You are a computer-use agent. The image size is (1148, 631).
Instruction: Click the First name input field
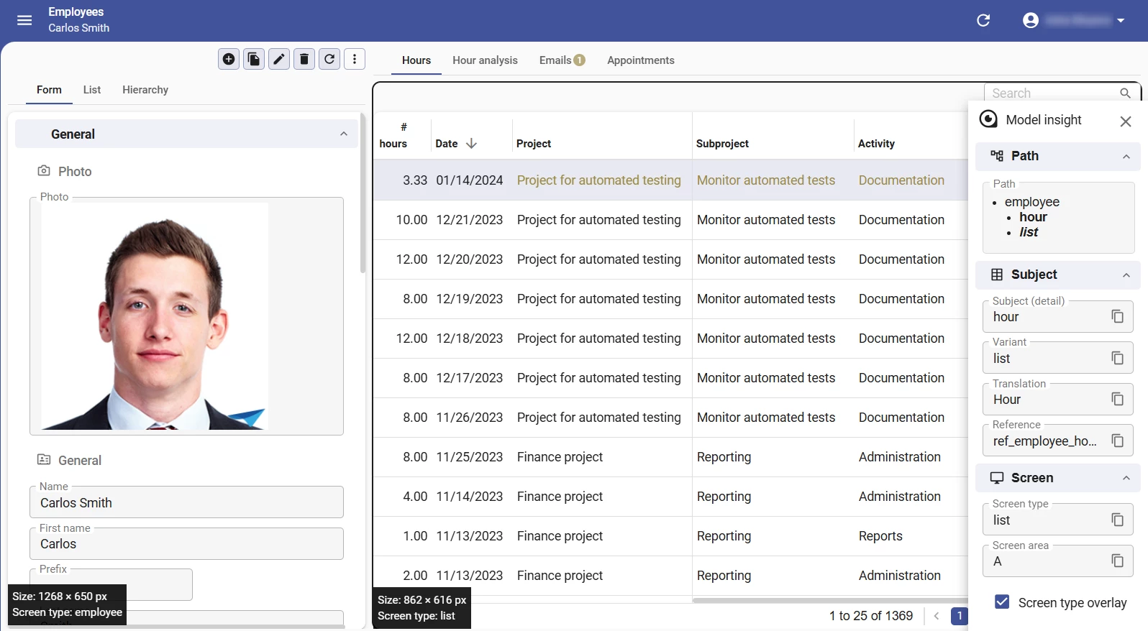[186, 544]
